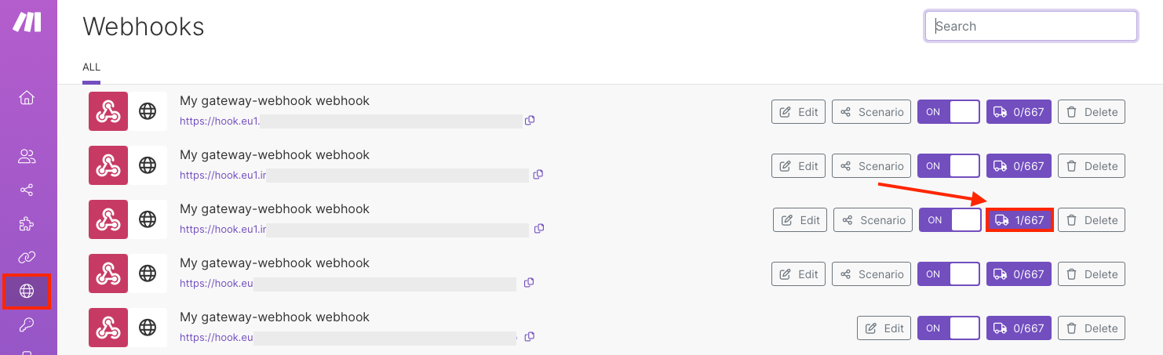This screenshot has height=355, width=1163.
Task: Copy URL of the first webhook
Action: [x=530, y=120]
